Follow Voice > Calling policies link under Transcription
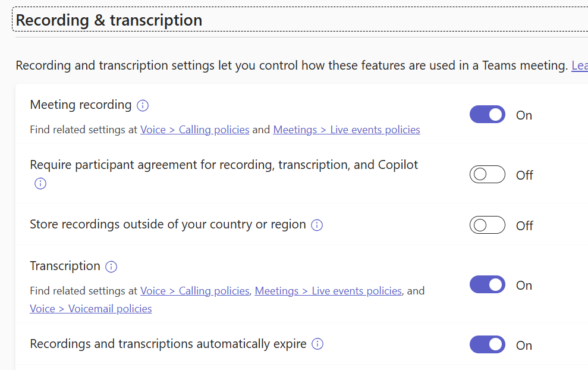The height and width of the screenshot is (370, 588). [194, 291]
